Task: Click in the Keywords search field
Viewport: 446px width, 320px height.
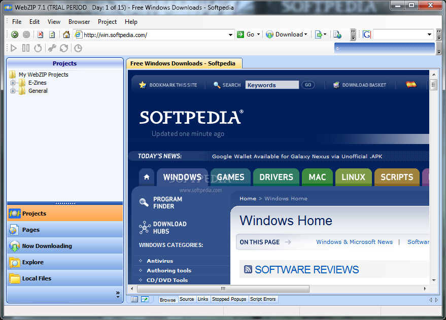Action: point(272,85)
